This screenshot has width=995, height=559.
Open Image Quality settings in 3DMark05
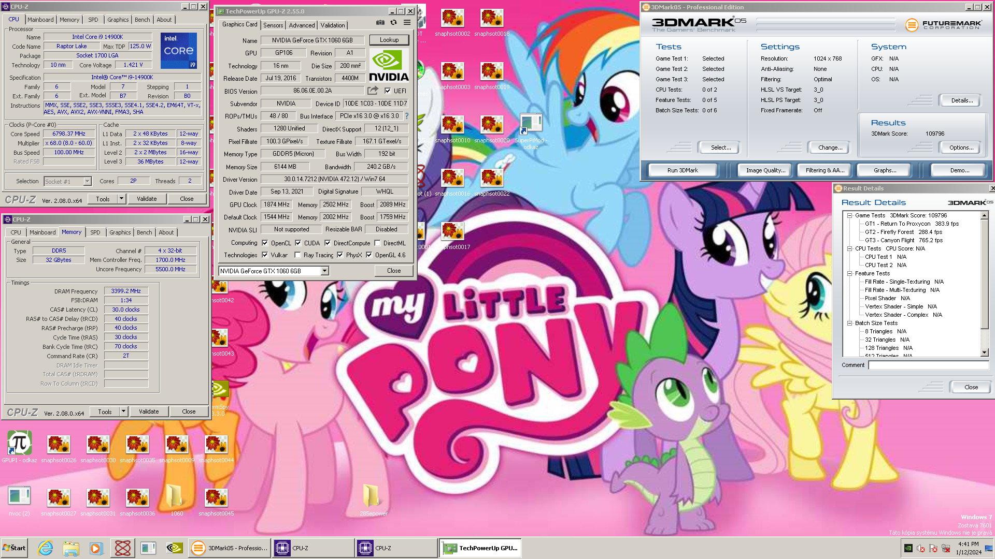(x=765, y=170)
